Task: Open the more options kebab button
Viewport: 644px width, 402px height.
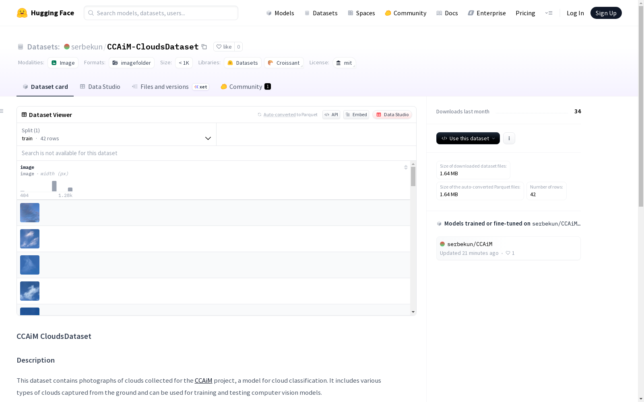Action: pos(509,138)
